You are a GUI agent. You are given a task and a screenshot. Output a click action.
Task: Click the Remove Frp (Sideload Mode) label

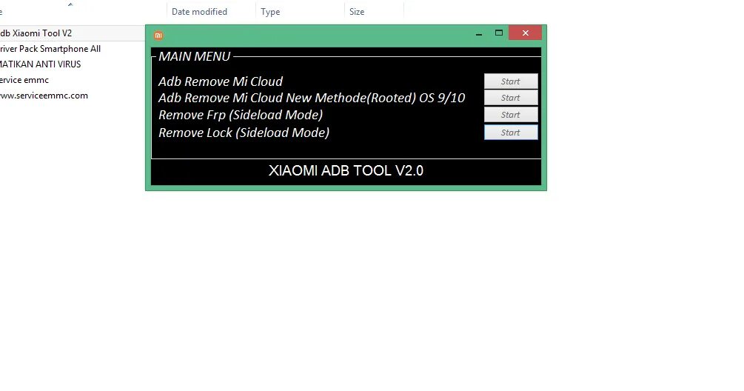coord(241,115)
